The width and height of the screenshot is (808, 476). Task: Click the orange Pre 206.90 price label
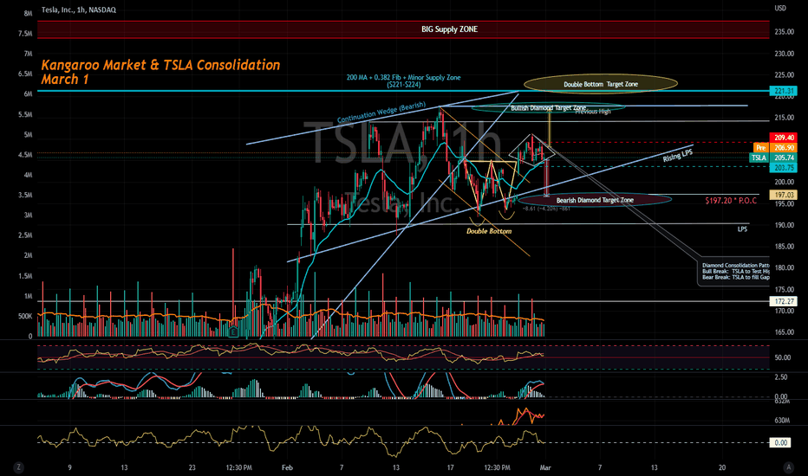click(x=776, y=148)
